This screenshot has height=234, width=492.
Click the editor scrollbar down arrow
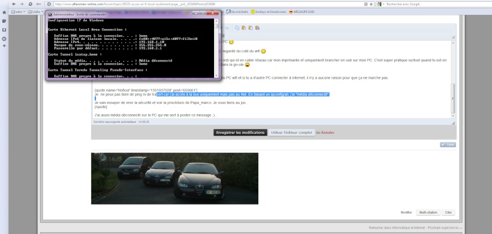(453, 116)
